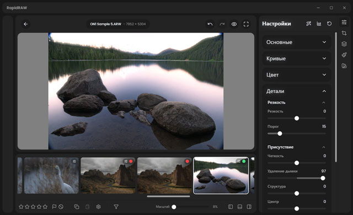Open the adjustments sliders panel
353x215 pixels.
344,22
